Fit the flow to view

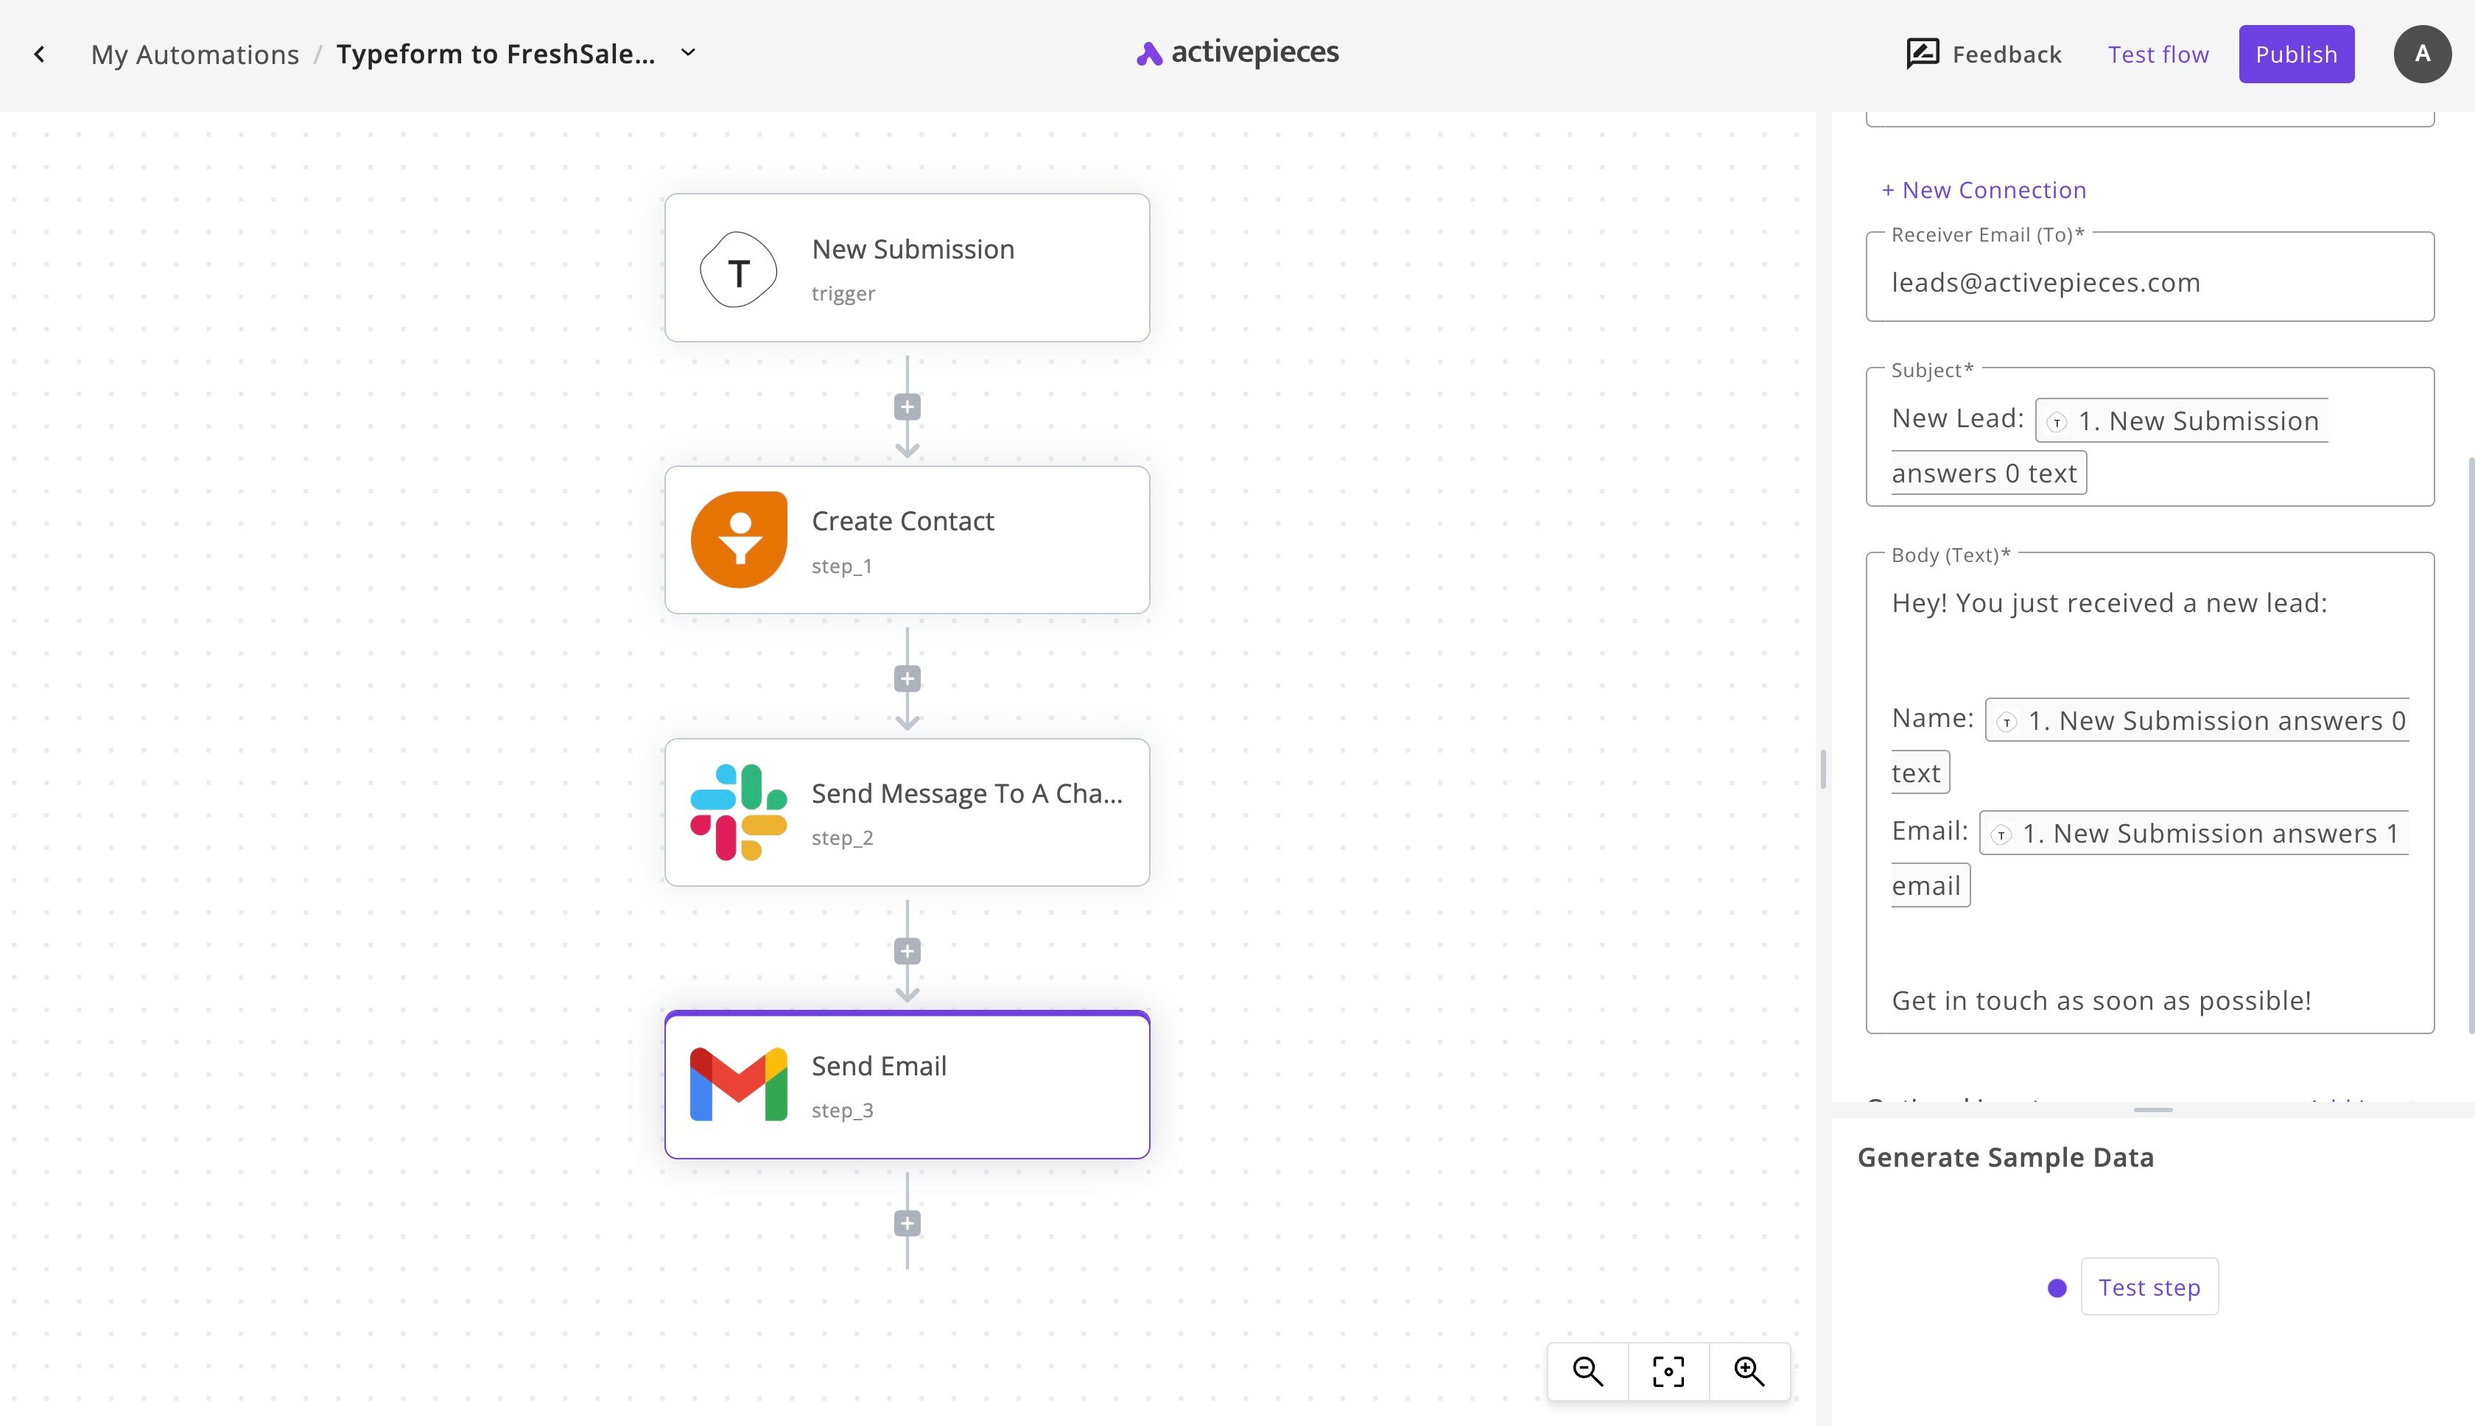click(x=1668, y=1371)
